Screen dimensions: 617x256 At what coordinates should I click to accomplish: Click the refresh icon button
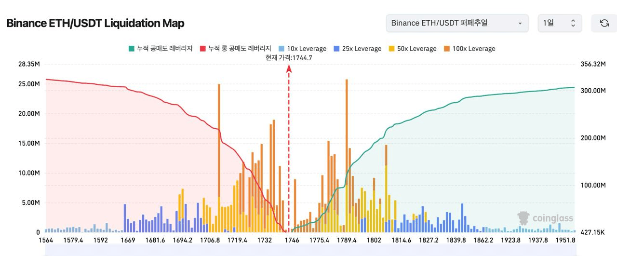coord(604,23)
